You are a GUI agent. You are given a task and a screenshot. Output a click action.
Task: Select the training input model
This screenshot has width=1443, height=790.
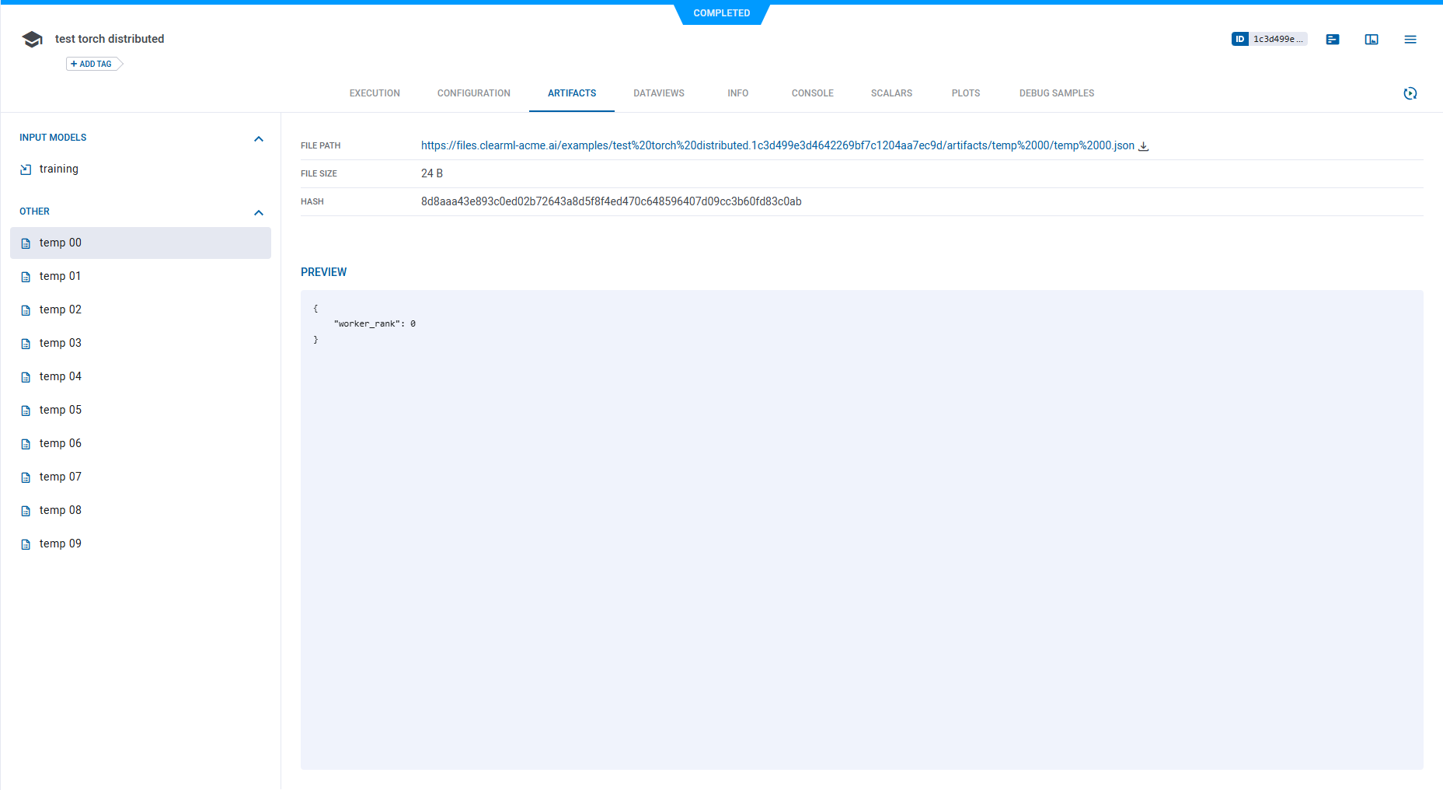point(60,169)
